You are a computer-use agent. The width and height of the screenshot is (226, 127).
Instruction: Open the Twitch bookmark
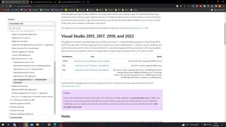pos(24,10)
